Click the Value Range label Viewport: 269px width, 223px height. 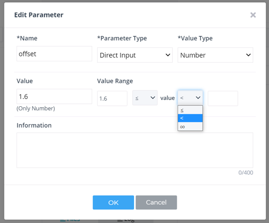pos(115,81)
